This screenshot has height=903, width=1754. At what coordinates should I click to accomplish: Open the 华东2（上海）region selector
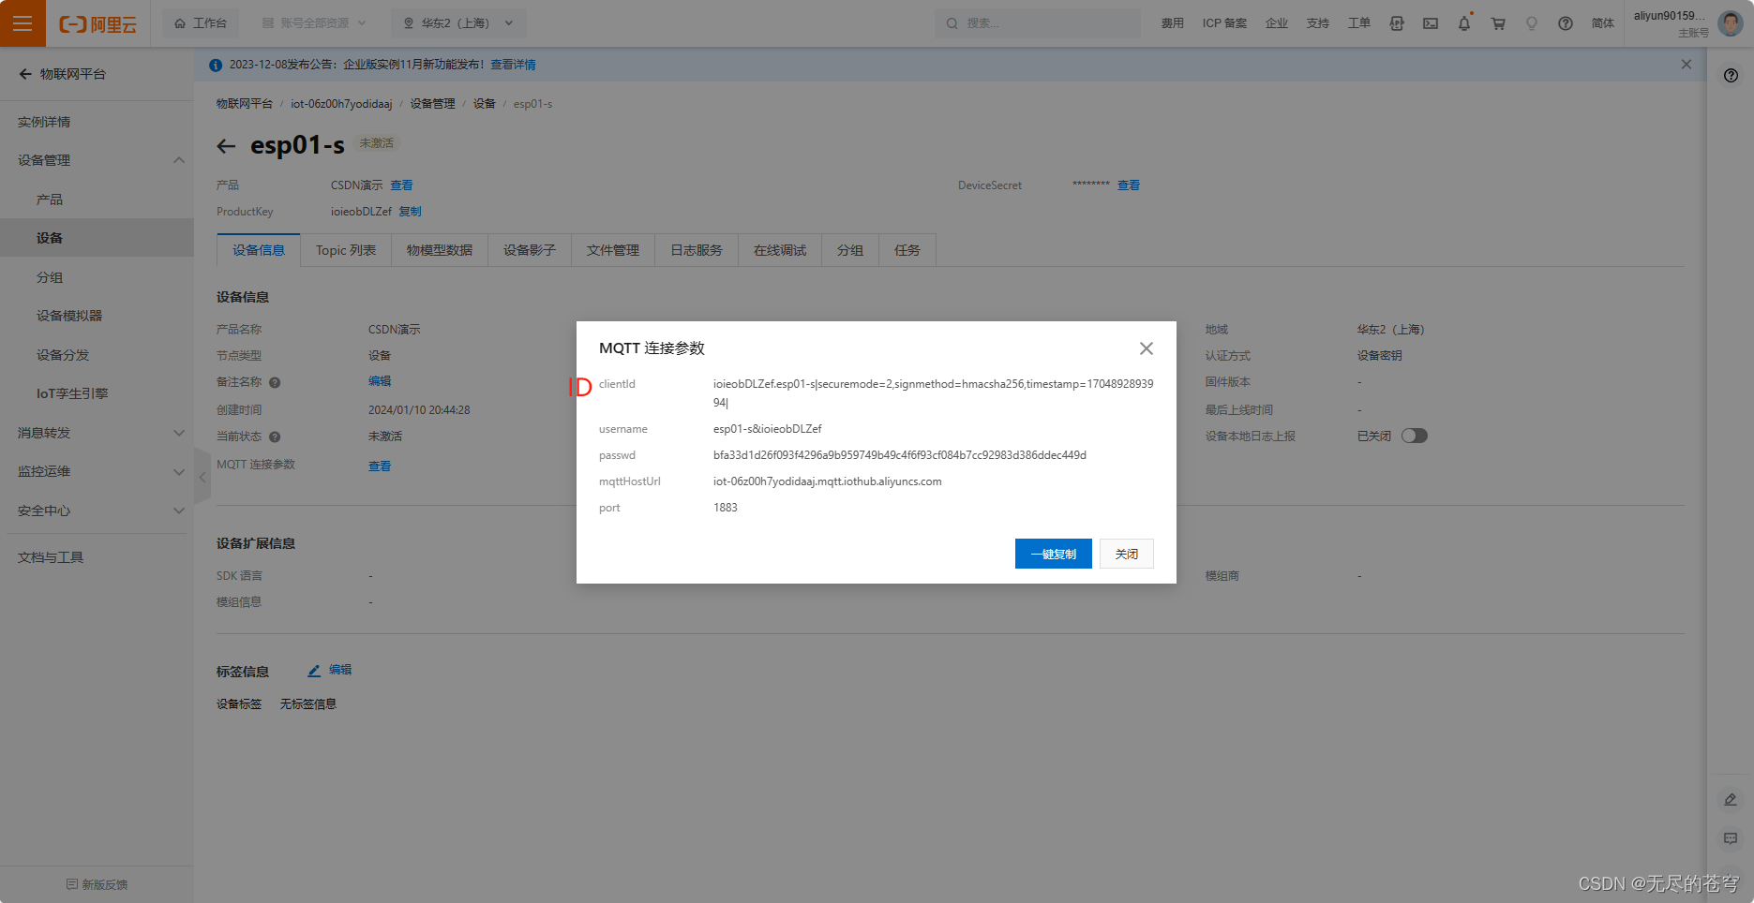[458, 23]
